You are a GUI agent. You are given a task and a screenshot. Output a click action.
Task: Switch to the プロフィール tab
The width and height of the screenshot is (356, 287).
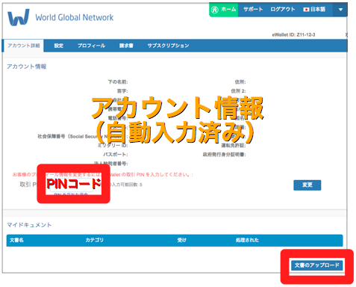click(91, 46)
